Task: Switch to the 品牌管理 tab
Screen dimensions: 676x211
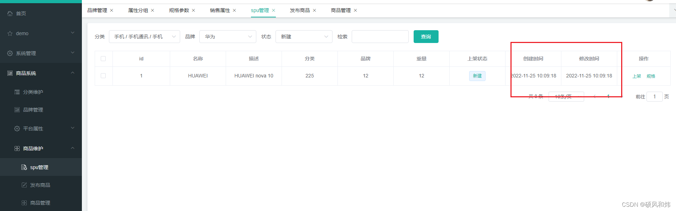Action: [97, 10]
